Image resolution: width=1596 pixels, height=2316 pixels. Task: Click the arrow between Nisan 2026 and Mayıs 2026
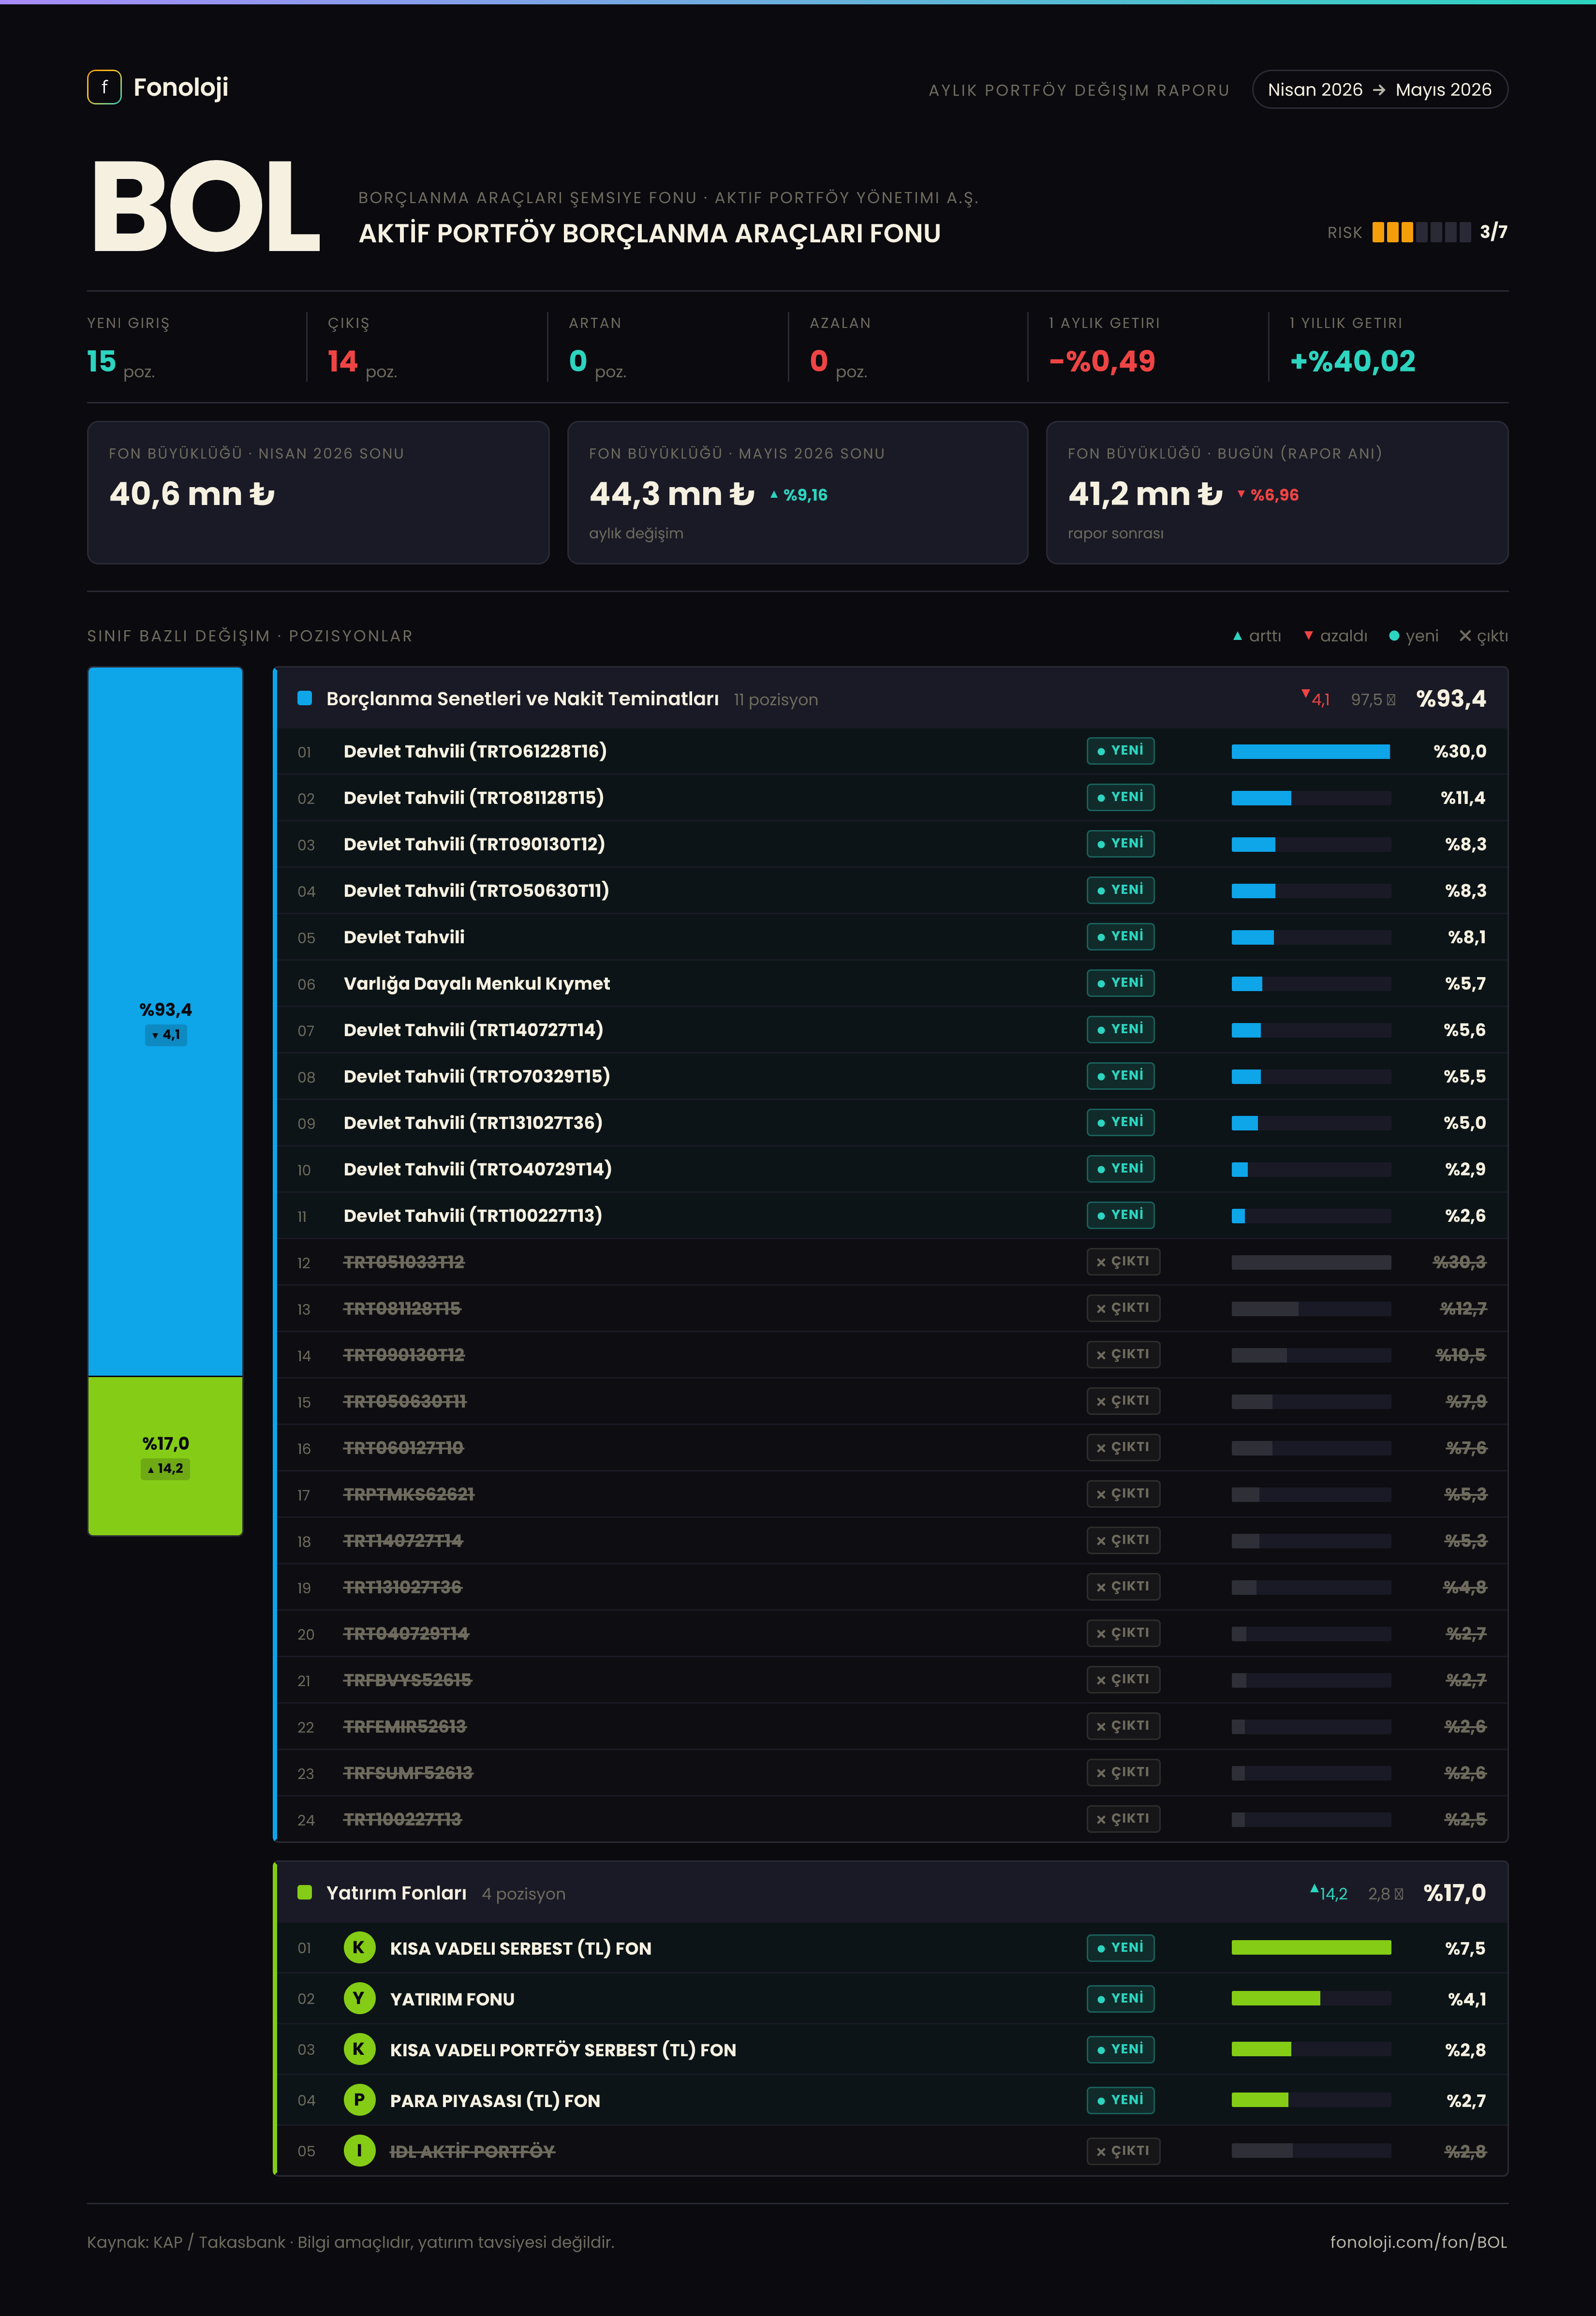click(x=1379, y=90)
